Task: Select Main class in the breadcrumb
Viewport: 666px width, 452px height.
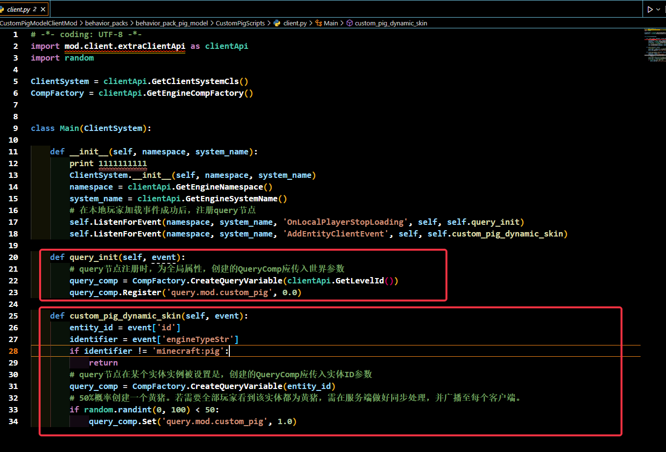Action: click(331, 23)
